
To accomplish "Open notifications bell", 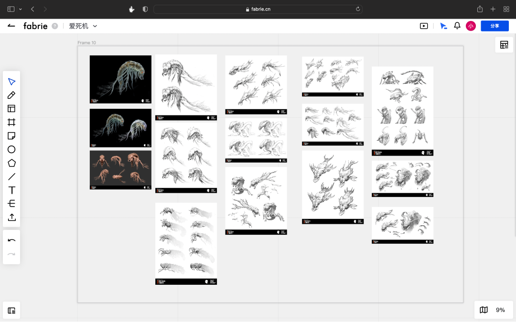I will point(457,26).
